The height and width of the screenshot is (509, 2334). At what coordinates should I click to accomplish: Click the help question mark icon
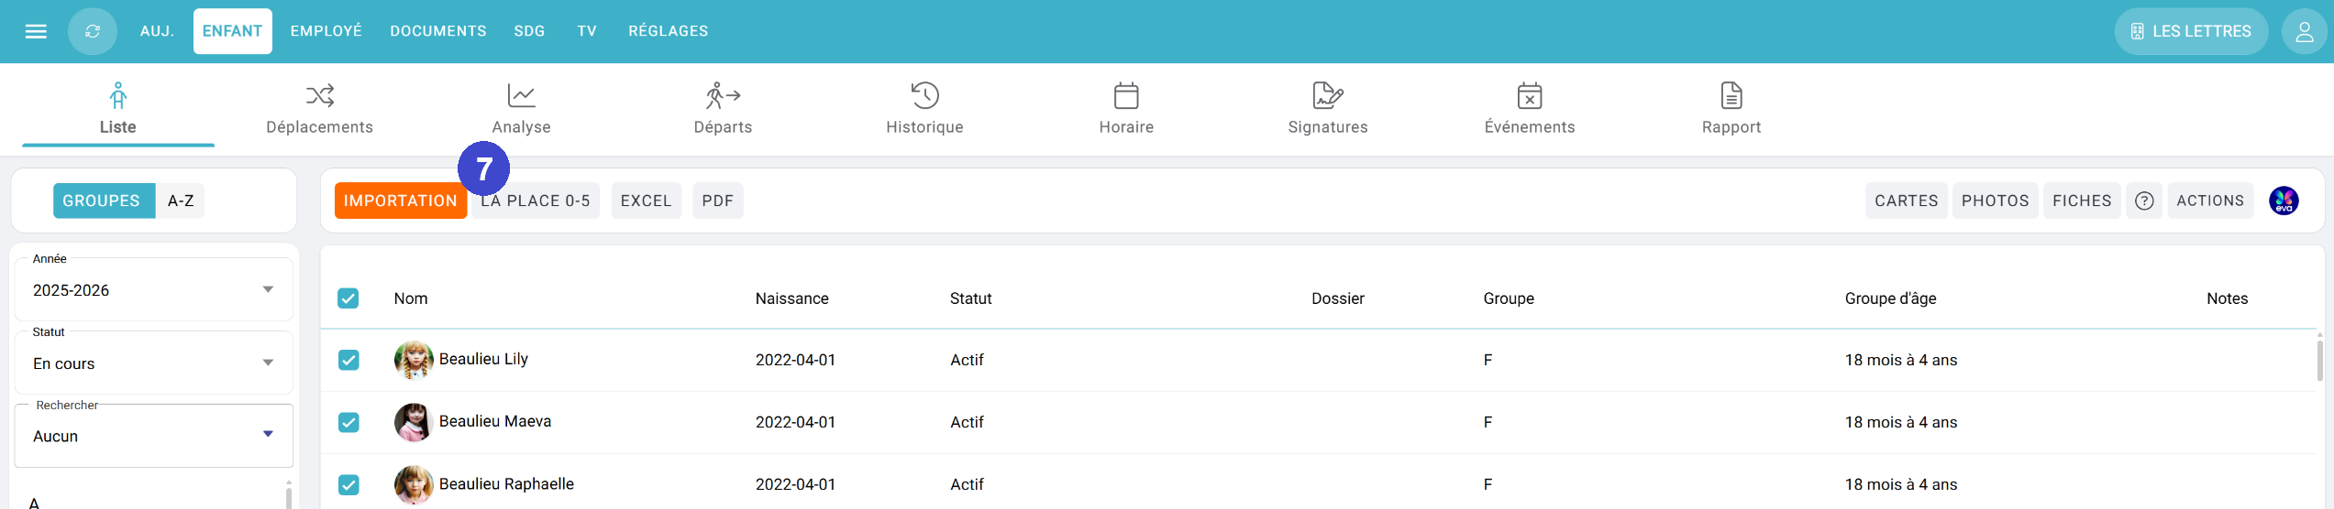[x=2144, y=201]
